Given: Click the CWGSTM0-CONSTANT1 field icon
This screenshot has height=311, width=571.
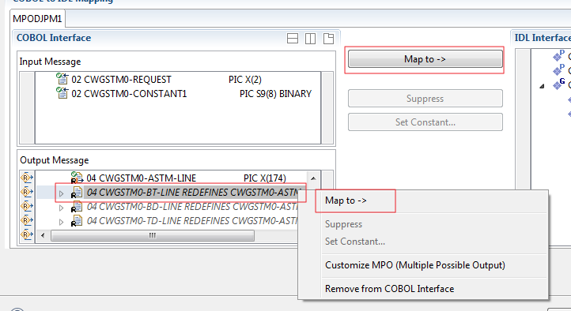Looking at the screenshot, I should click(62, 92).
